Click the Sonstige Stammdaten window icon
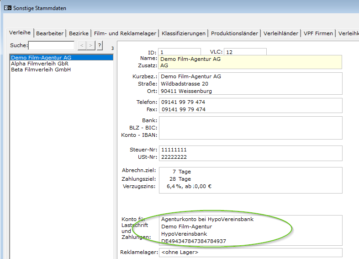The image size is (359, 259). (x=7, y=7)
